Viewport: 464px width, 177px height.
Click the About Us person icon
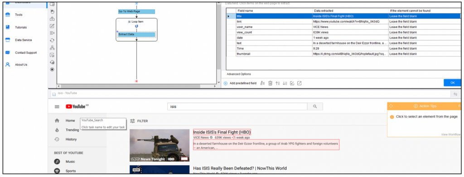(x=8, y=65)
